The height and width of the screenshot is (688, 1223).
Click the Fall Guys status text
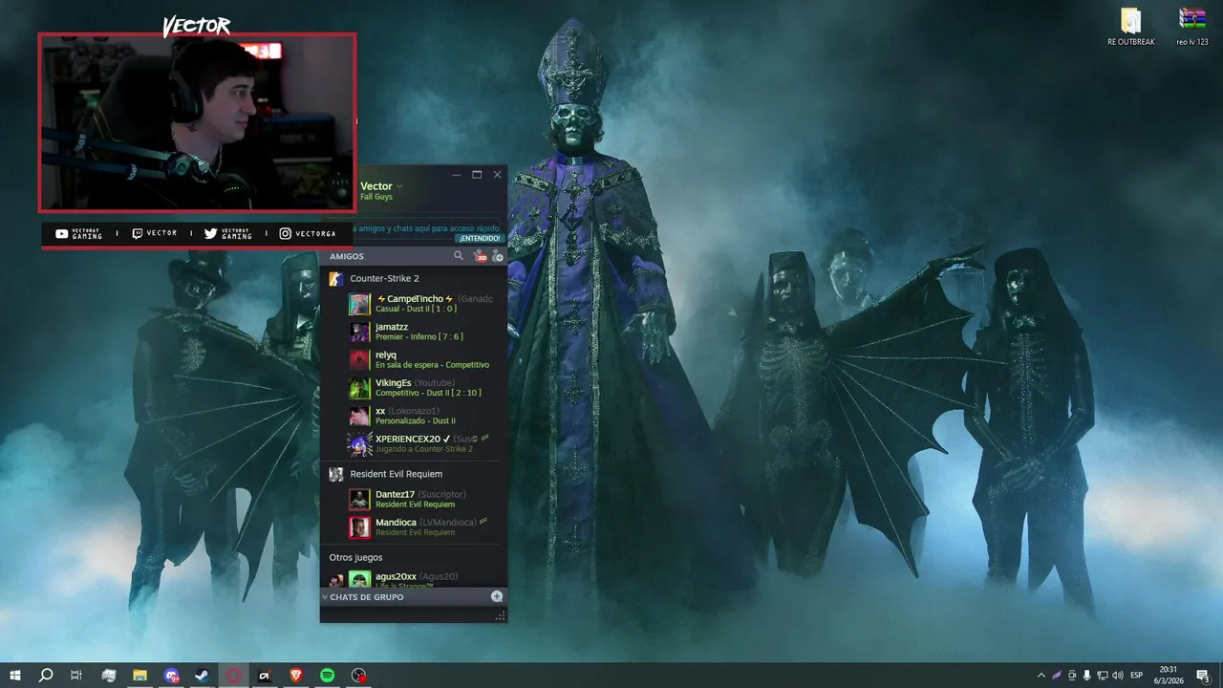tap(376, 197)
